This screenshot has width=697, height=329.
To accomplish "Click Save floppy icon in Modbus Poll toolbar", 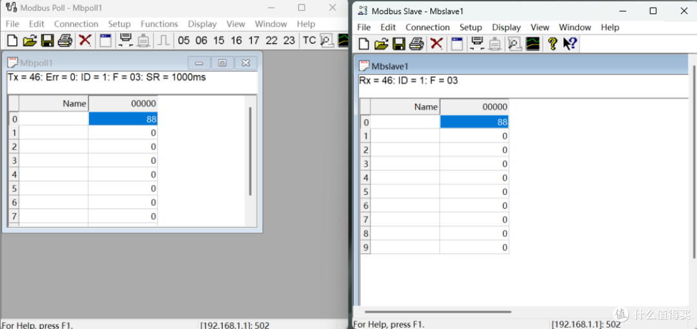I will point(48,41).
